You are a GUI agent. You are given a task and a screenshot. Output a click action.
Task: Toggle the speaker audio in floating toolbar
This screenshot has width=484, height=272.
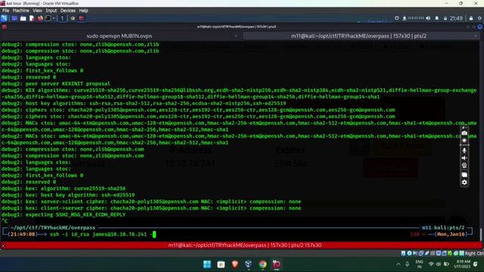point(464,158)
